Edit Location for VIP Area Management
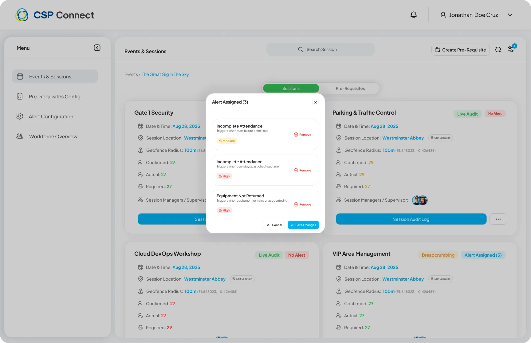Image resolution: width=531 pixels, height=343 pixels. pyautogui.click(x=440, y=279)
